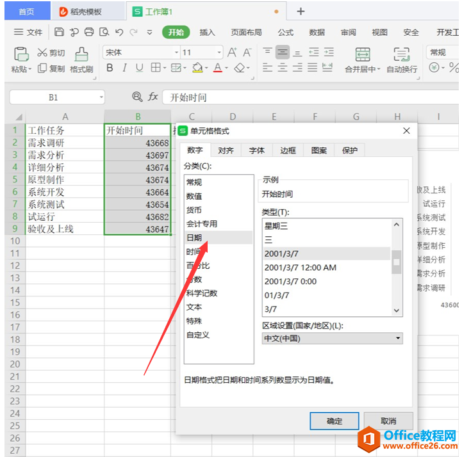This screenshot has width=462, height=457.
Task: Click the fx insert function icon
Action: [153, 97]
